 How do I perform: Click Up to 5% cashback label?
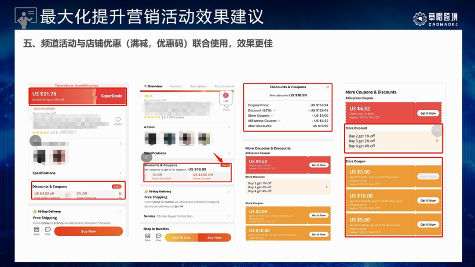pos(44,108)
